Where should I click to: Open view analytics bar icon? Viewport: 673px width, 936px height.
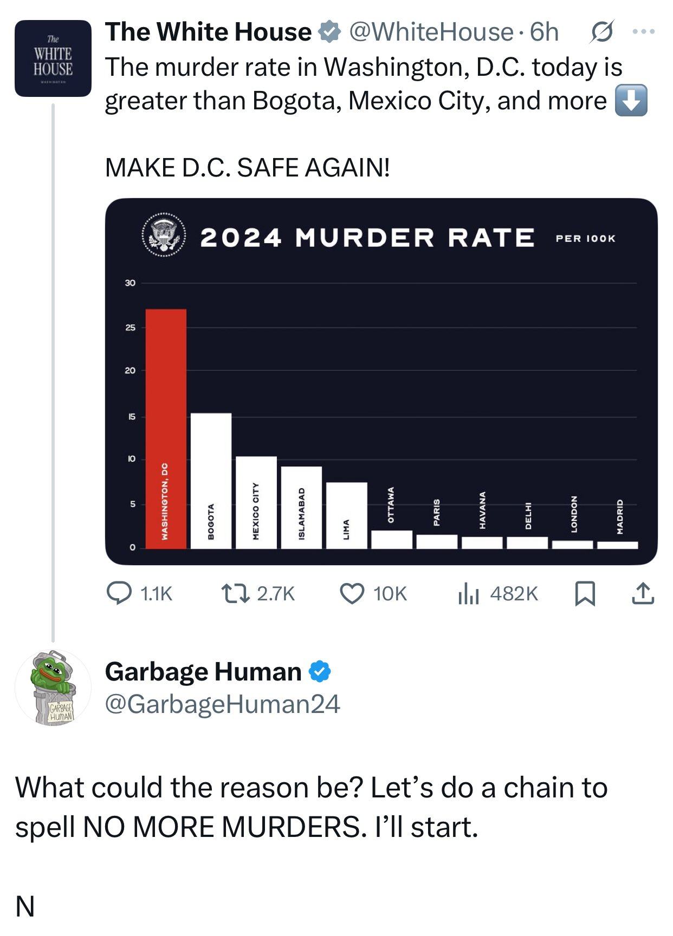[468, 593]
